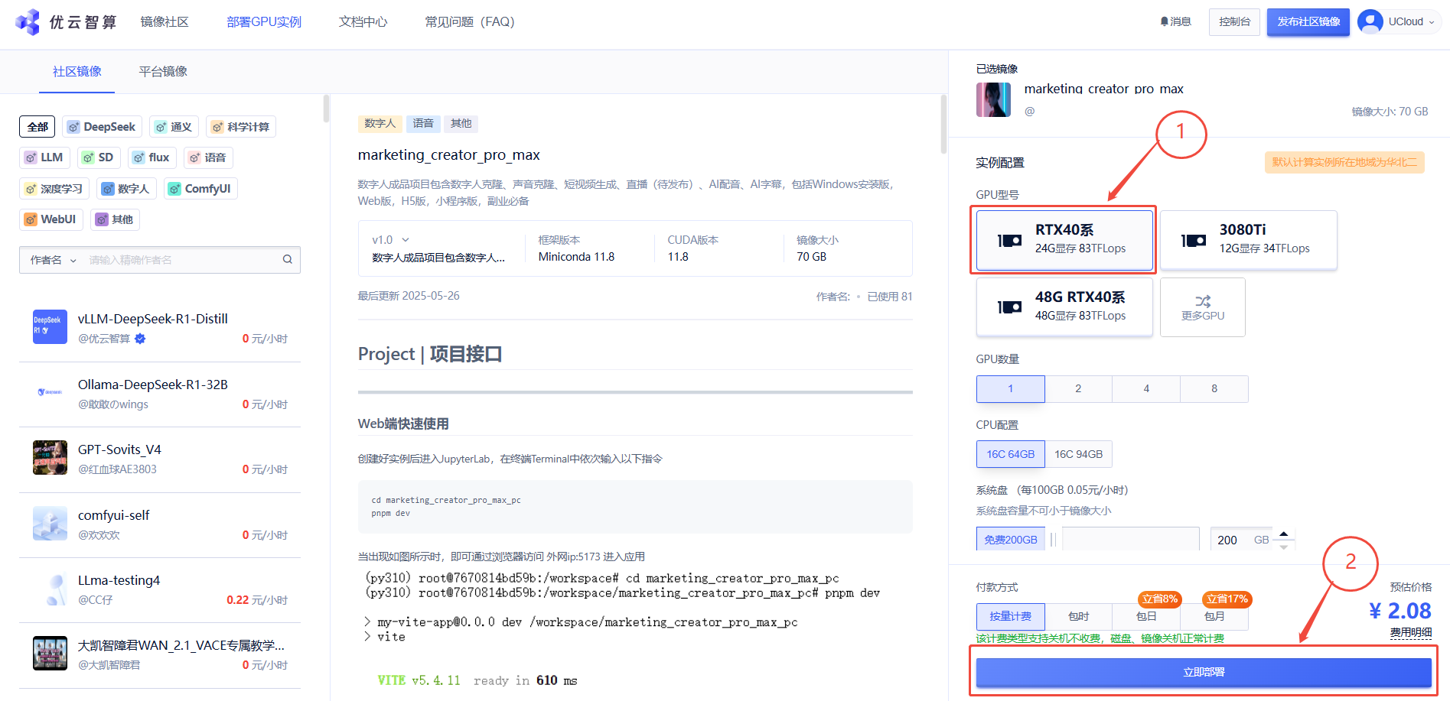Open 文档中心 in top navigation

pyautogui.click(x=363, y=21)
